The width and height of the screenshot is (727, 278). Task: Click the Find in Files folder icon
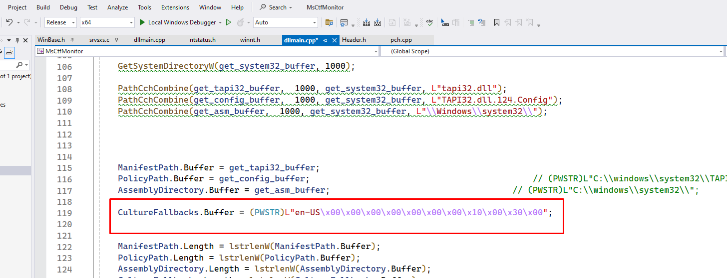(329, 22)
